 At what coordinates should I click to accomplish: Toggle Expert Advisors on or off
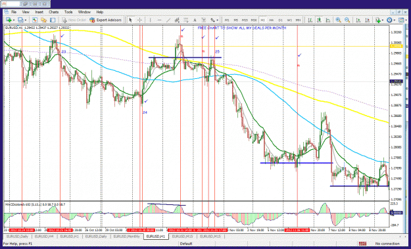106,20
